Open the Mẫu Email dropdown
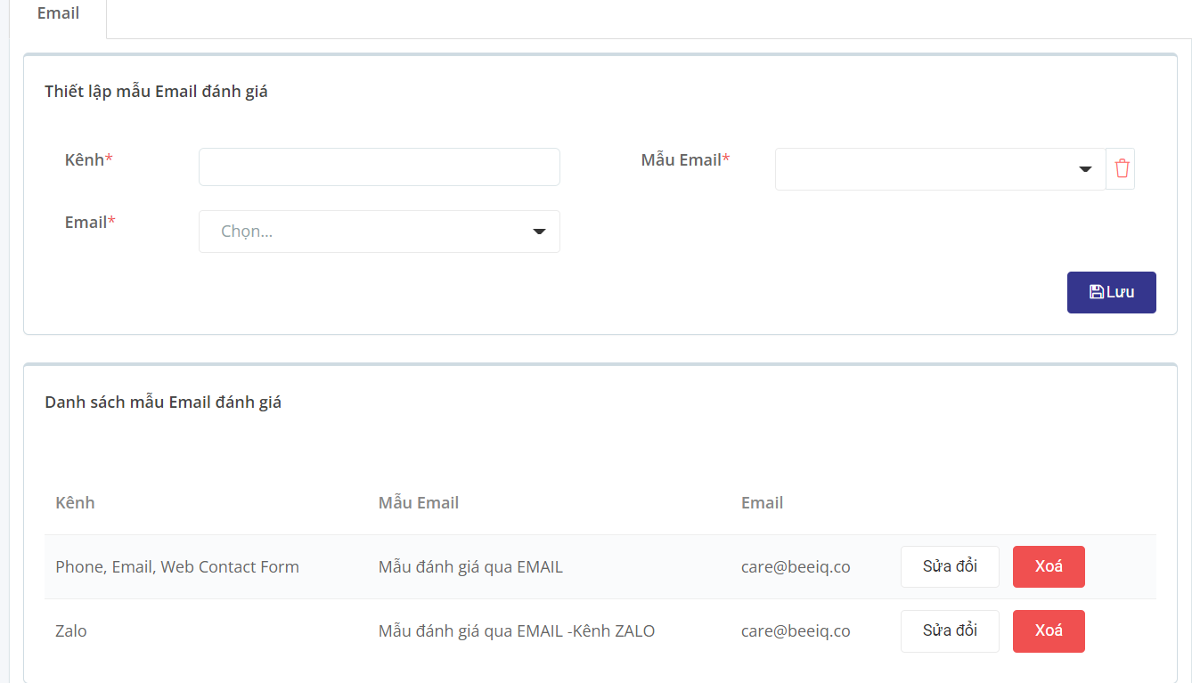1192x683 pixels. point(940,169)
